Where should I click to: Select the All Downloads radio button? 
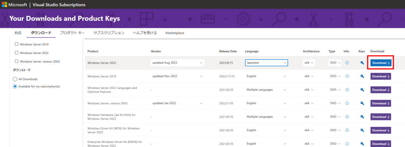tap(15, 79)
